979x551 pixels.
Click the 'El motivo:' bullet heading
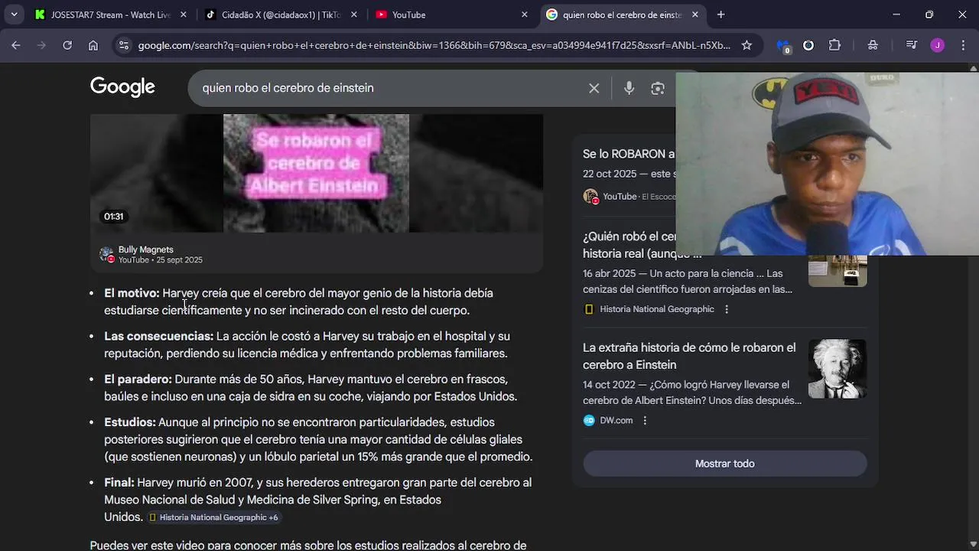(x=132, y=293)
